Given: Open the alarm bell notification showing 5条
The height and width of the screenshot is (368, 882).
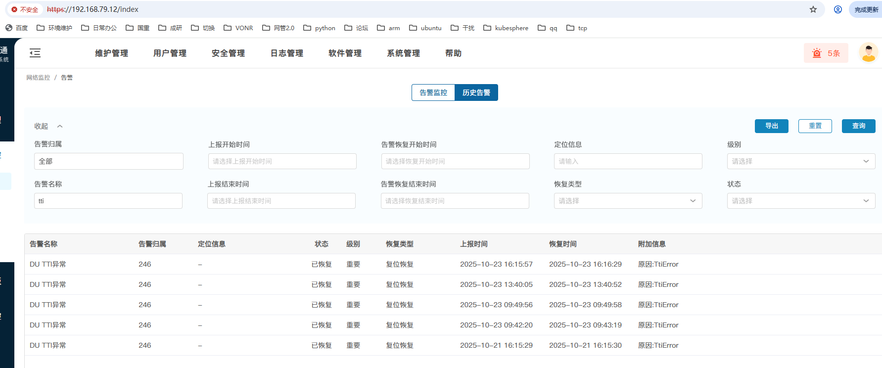Looking at the screenshot, I should coord(826,53).
